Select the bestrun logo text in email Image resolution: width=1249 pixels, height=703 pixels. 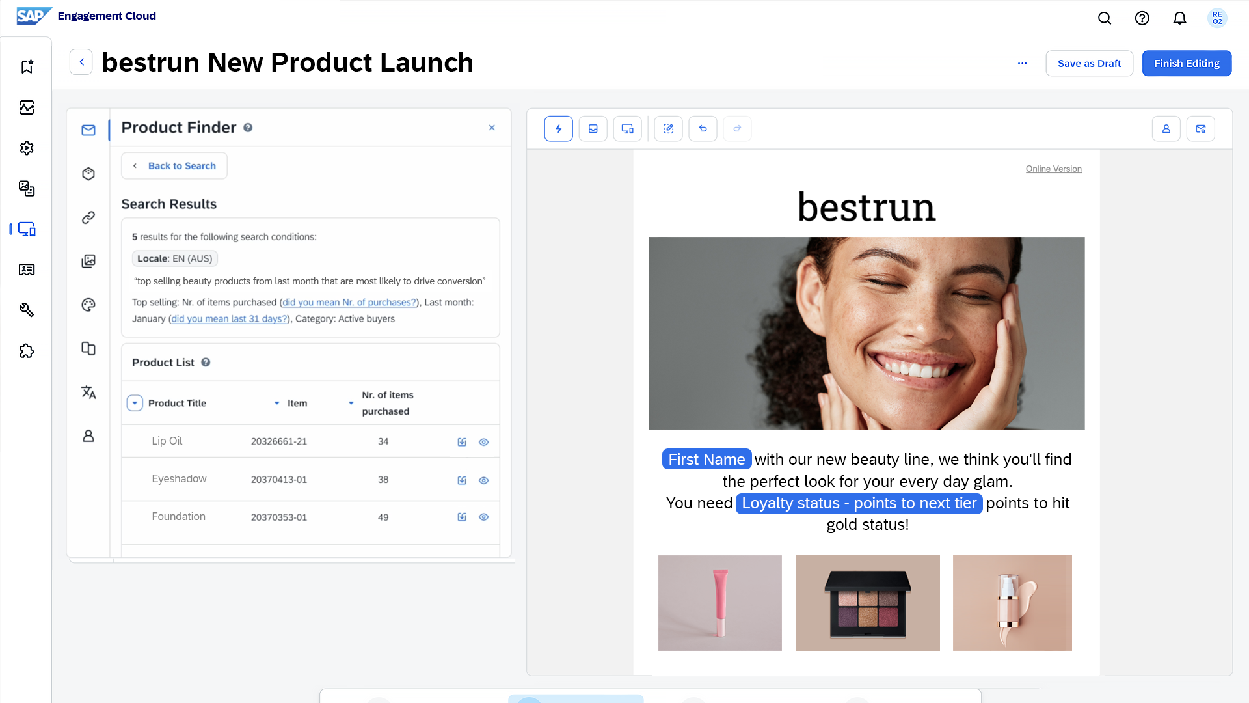click(x=866, y=207)
